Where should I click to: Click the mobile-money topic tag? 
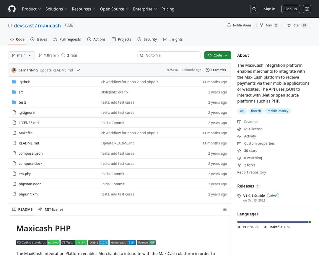[x=278, y=111]
